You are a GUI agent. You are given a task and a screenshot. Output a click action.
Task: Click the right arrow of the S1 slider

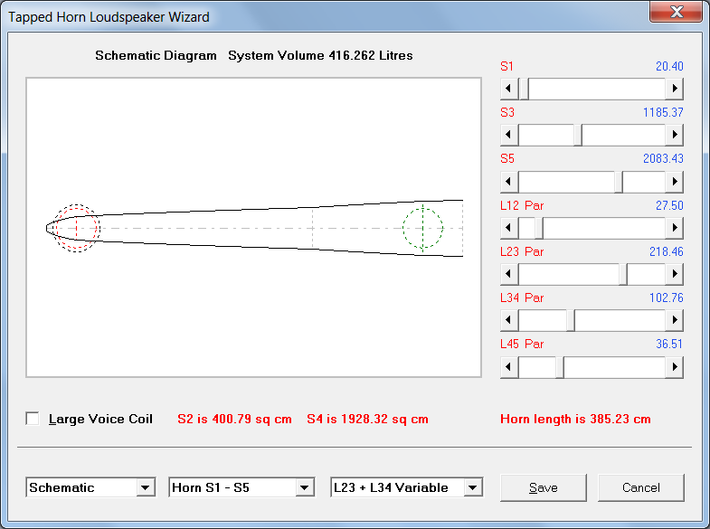click(674, 89)
